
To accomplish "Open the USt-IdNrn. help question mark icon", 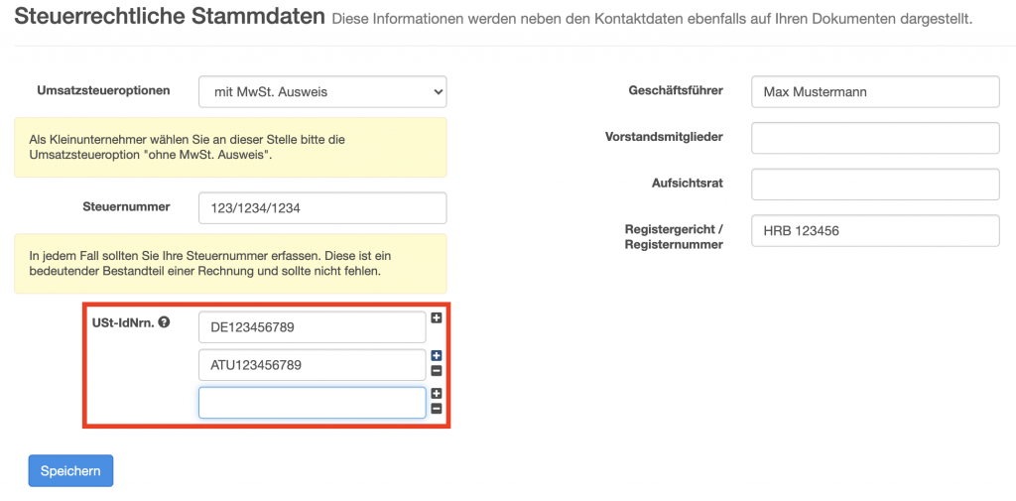I will coord(164,321).
